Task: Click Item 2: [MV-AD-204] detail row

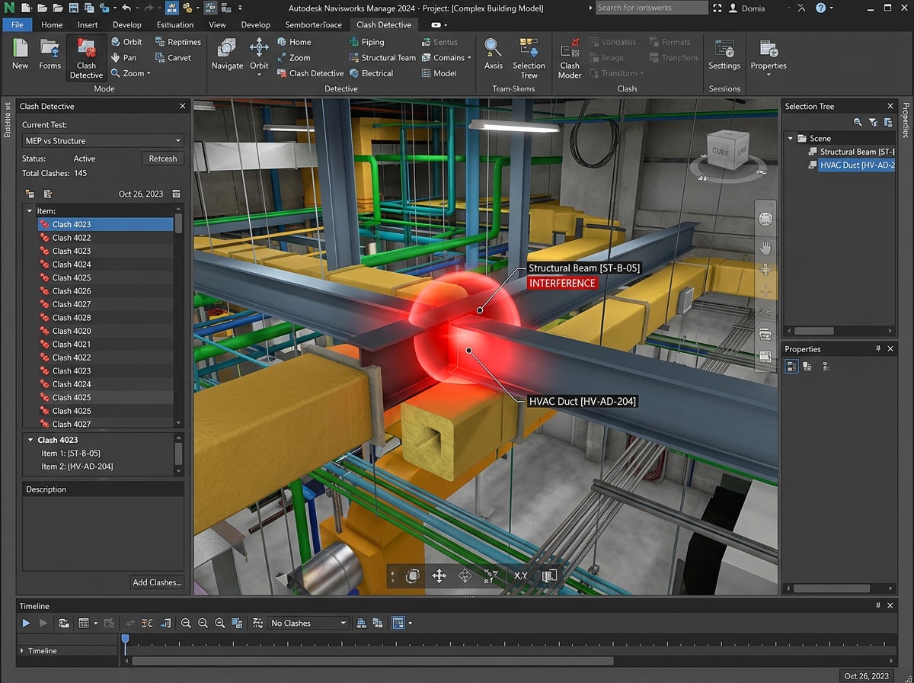Action: click(x=77, y=467)
